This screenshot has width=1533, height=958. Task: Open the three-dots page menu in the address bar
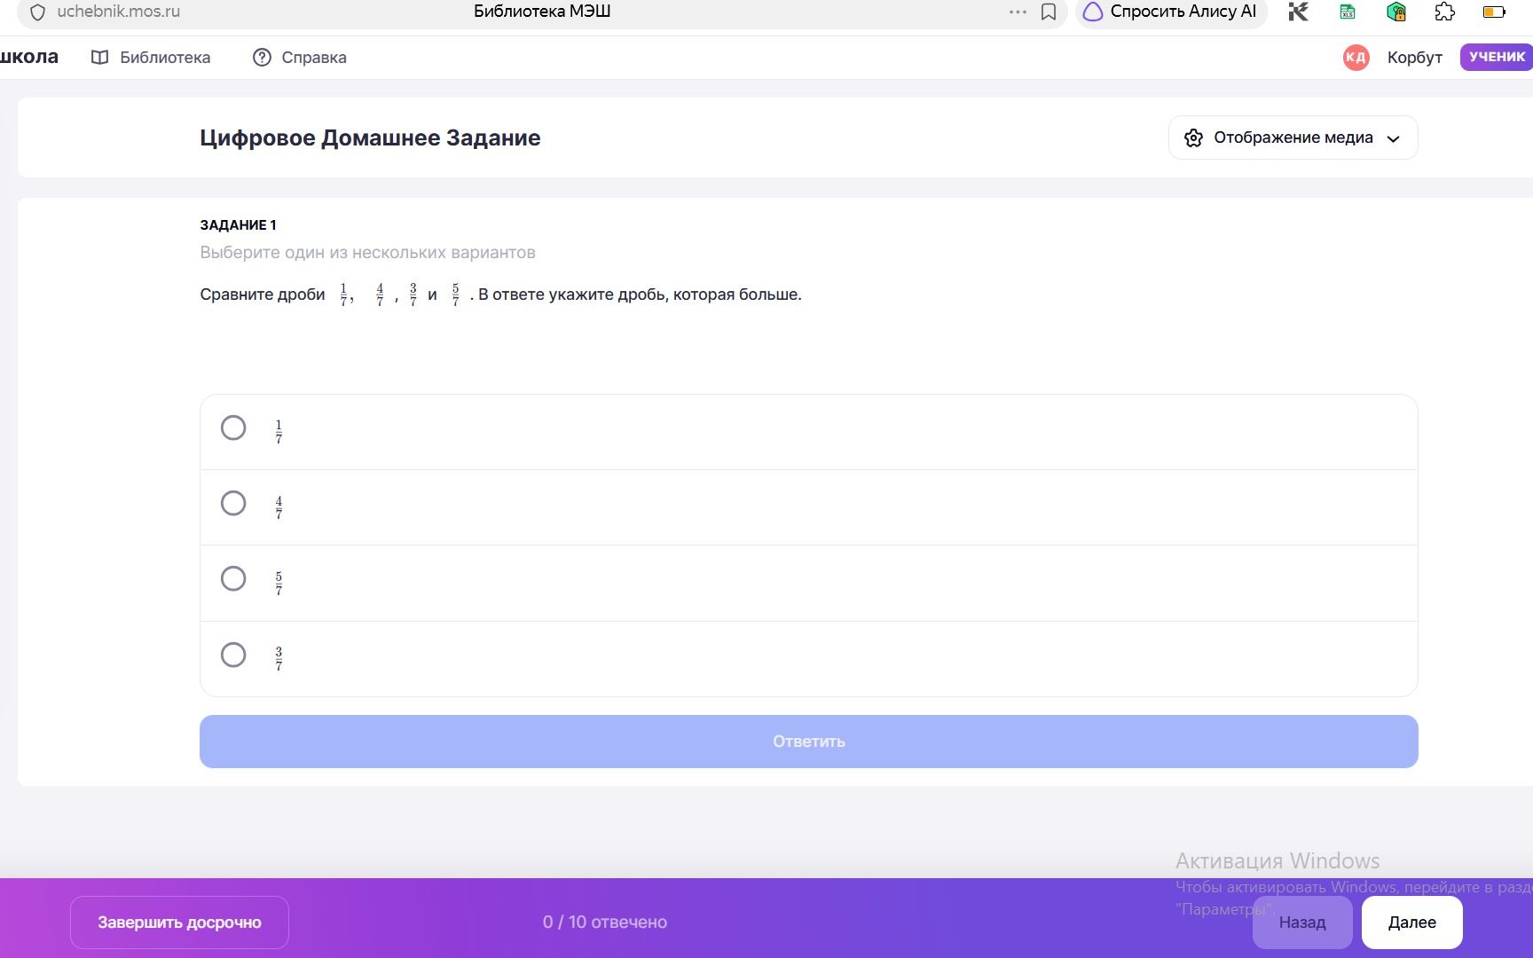[1018, 12]
